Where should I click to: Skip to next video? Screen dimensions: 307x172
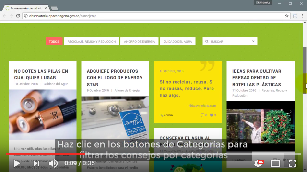click(36, 163)
